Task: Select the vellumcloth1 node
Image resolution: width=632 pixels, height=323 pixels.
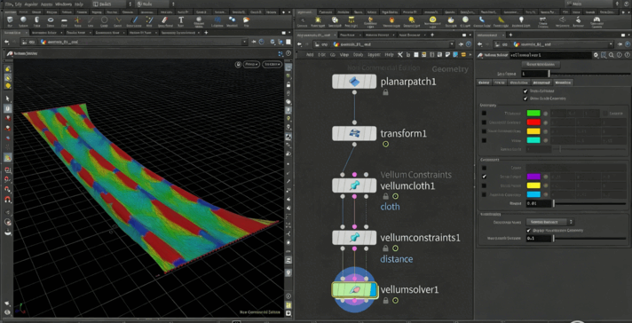Action: click(x=354, y=185)
